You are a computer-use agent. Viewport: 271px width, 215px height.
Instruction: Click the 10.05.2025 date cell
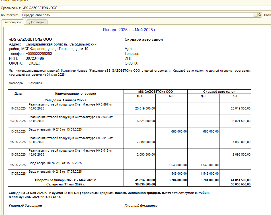pos(18,108)
